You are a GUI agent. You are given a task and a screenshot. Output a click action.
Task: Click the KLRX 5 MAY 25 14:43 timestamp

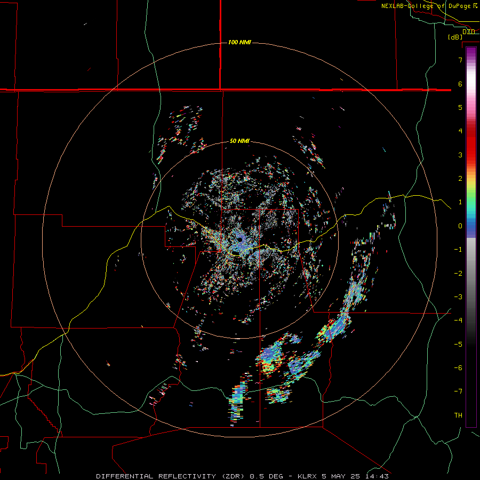pos(343,476)
